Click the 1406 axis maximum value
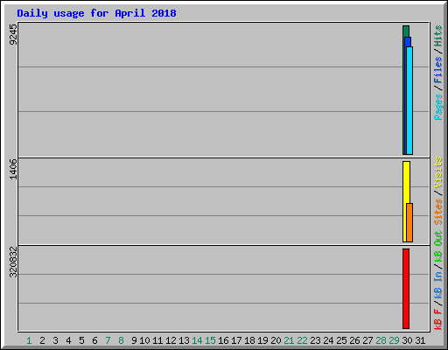 coord(13,169)
